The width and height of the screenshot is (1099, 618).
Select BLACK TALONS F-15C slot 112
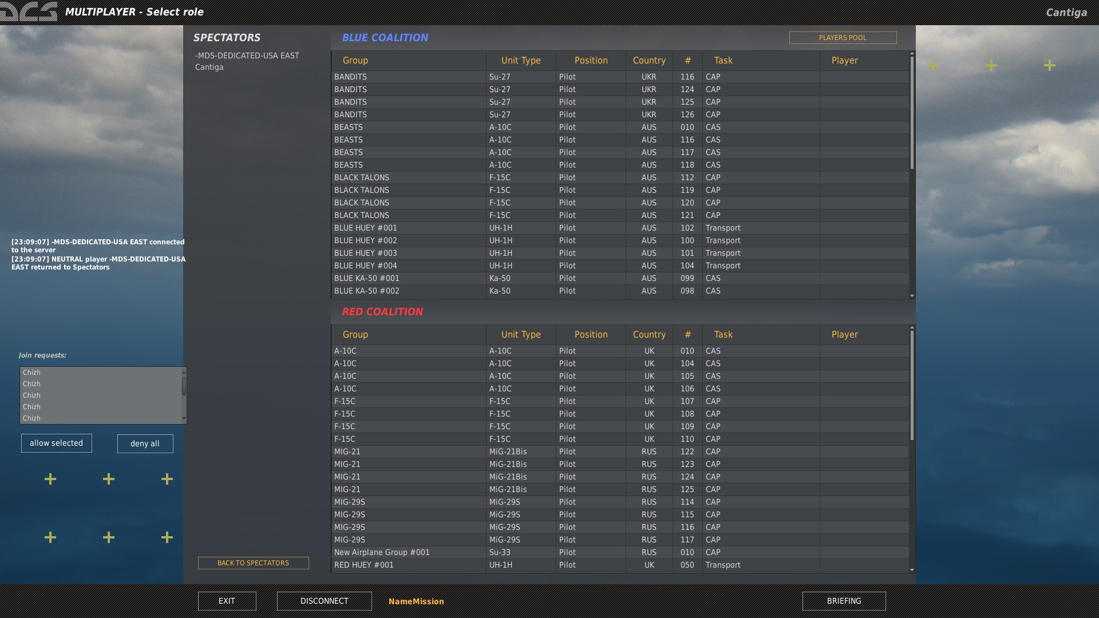(620, 177)
